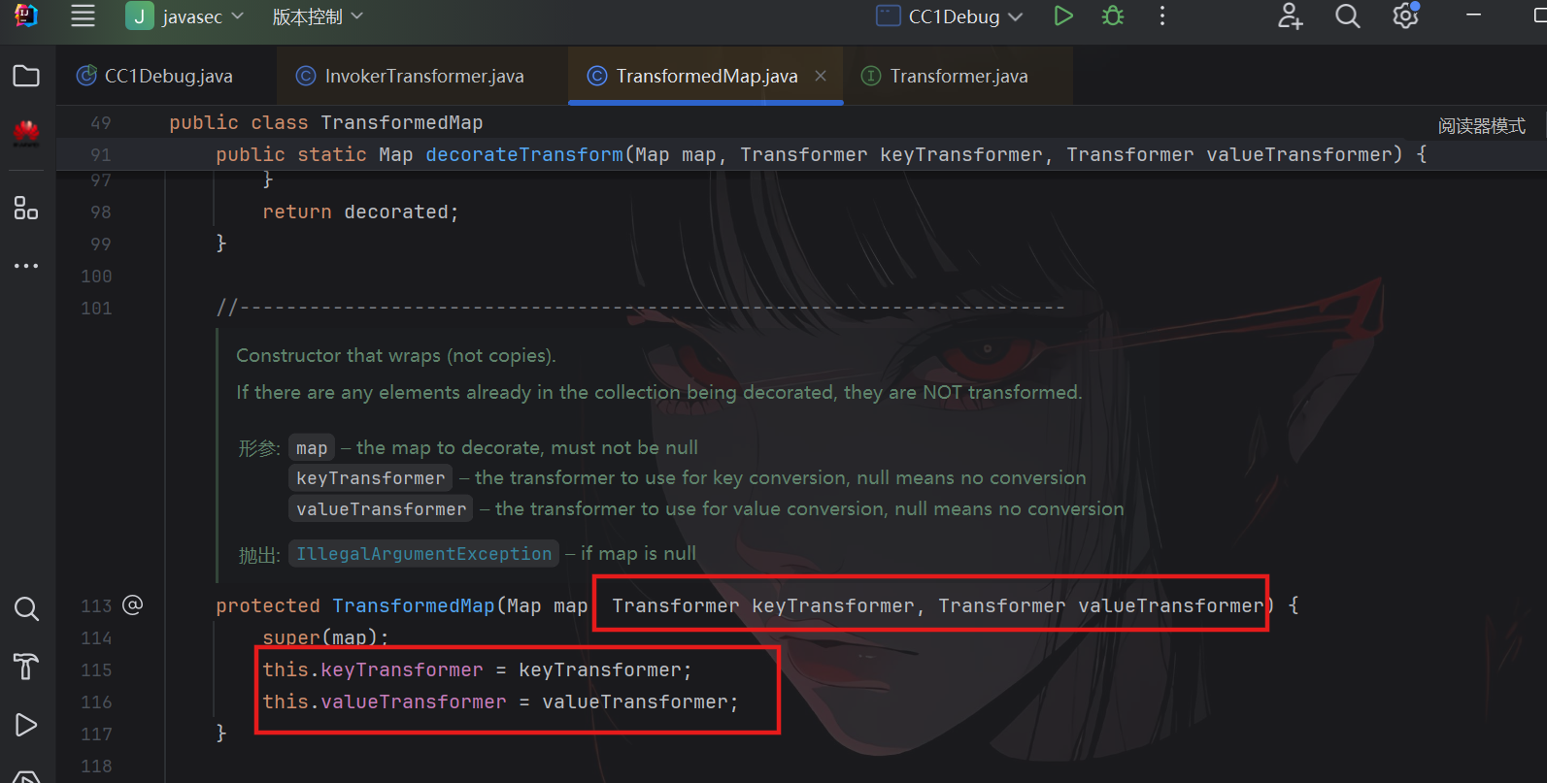Image resolution: width=1547 pixels, height=783 pixels.
Task: Click line number 98 in gutter
Action: tap(100, 212)
